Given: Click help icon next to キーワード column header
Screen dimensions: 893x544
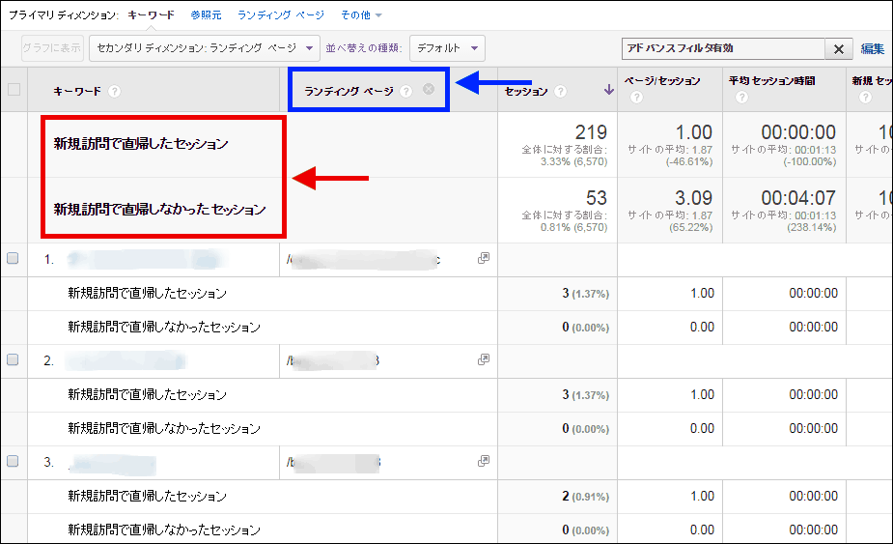Looking at the screenshot, I should [x=114, y=91].
